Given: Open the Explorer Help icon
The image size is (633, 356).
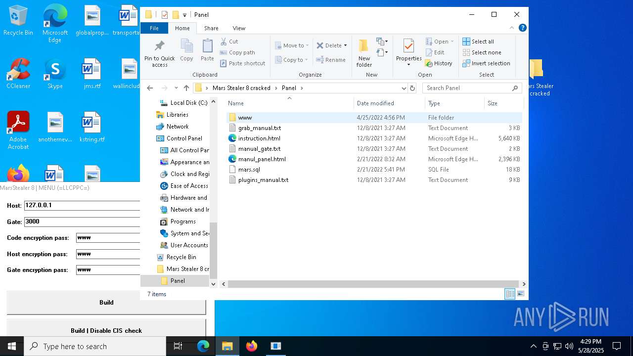Looking at the screenshot, I should (x=522, y=28).
